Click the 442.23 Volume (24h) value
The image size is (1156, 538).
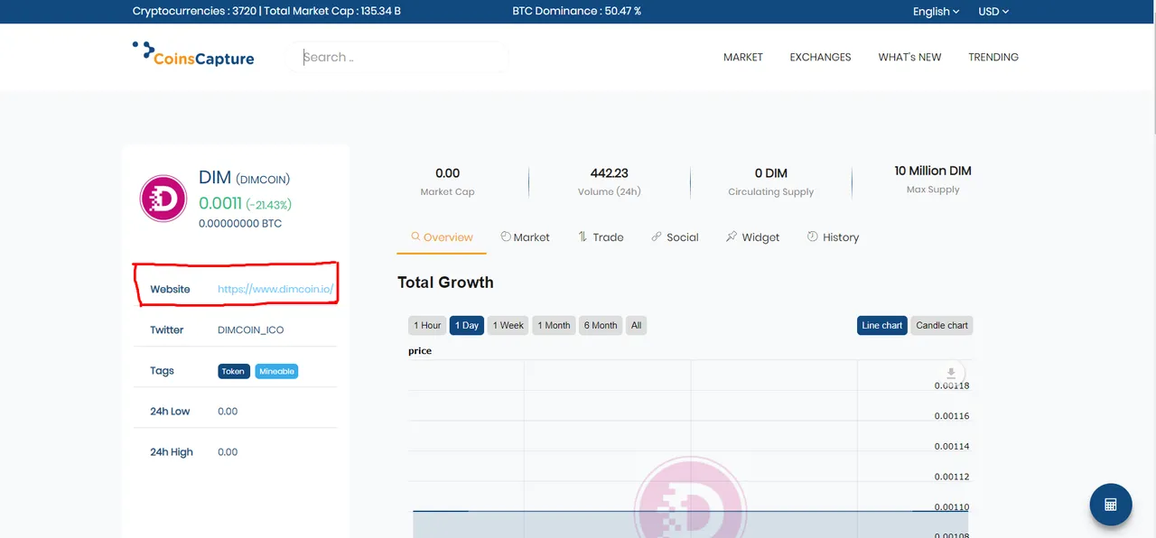point(610,173)
